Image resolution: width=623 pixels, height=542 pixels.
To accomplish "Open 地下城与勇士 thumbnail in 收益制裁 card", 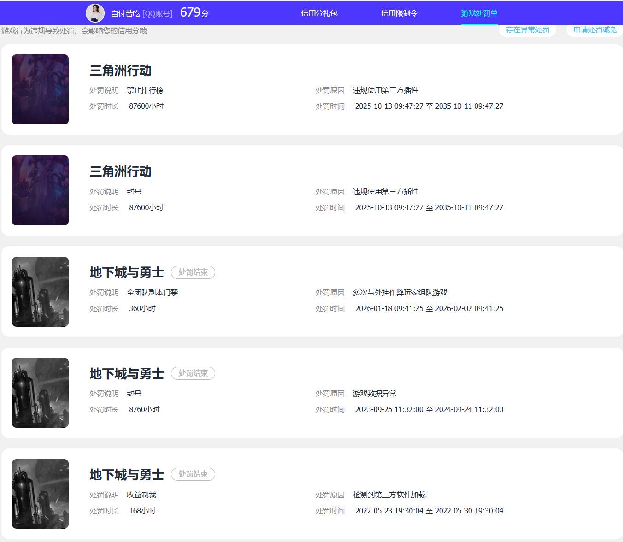I will [40, 494].
